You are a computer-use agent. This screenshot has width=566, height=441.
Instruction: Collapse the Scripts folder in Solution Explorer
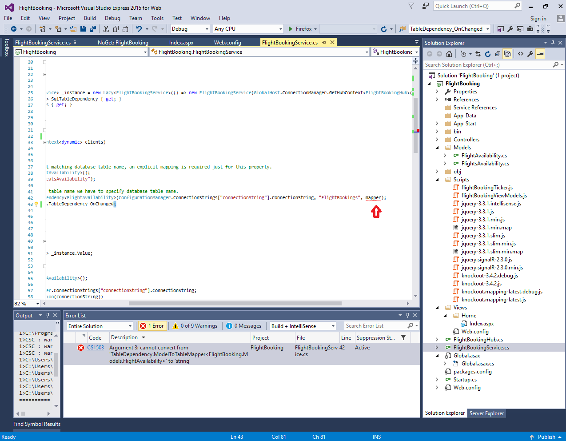tap(437, 179)
